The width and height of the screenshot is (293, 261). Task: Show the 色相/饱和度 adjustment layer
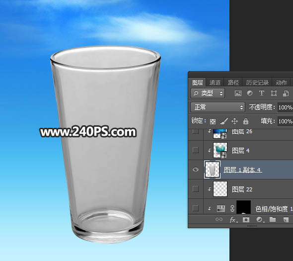(196, 208)
